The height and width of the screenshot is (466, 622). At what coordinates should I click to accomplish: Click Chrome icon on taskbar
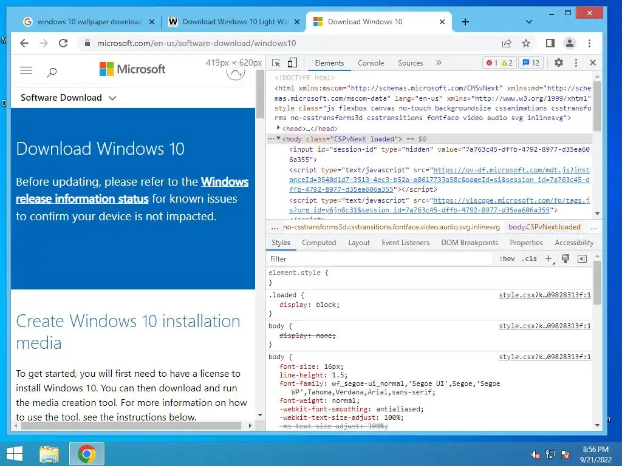pyautogui.click(x=86, y=454)
